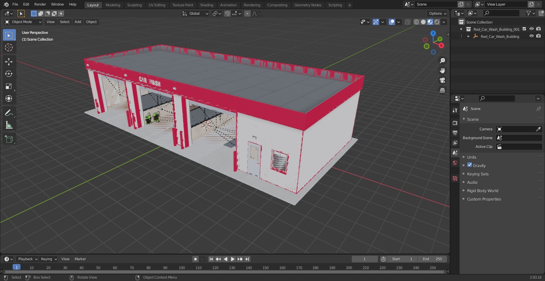Expand Red_Car_Wash_Building object in outliner
This screenshot has width=545, height=281.
(468, 36)
